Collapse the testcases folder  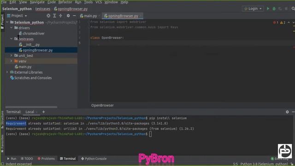(x=12, y=39)
